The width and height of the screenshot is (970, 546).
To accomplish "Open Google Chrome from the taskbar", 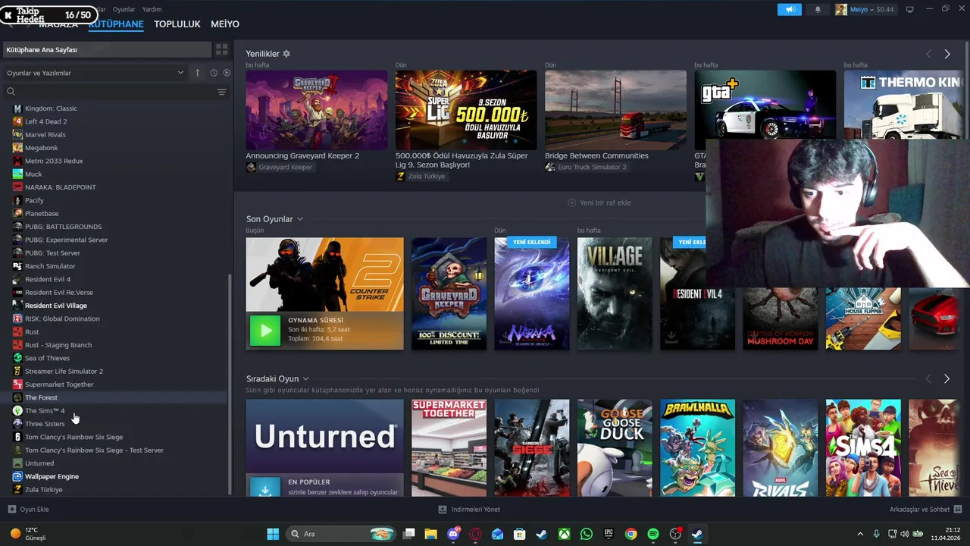I will [630, 534].
